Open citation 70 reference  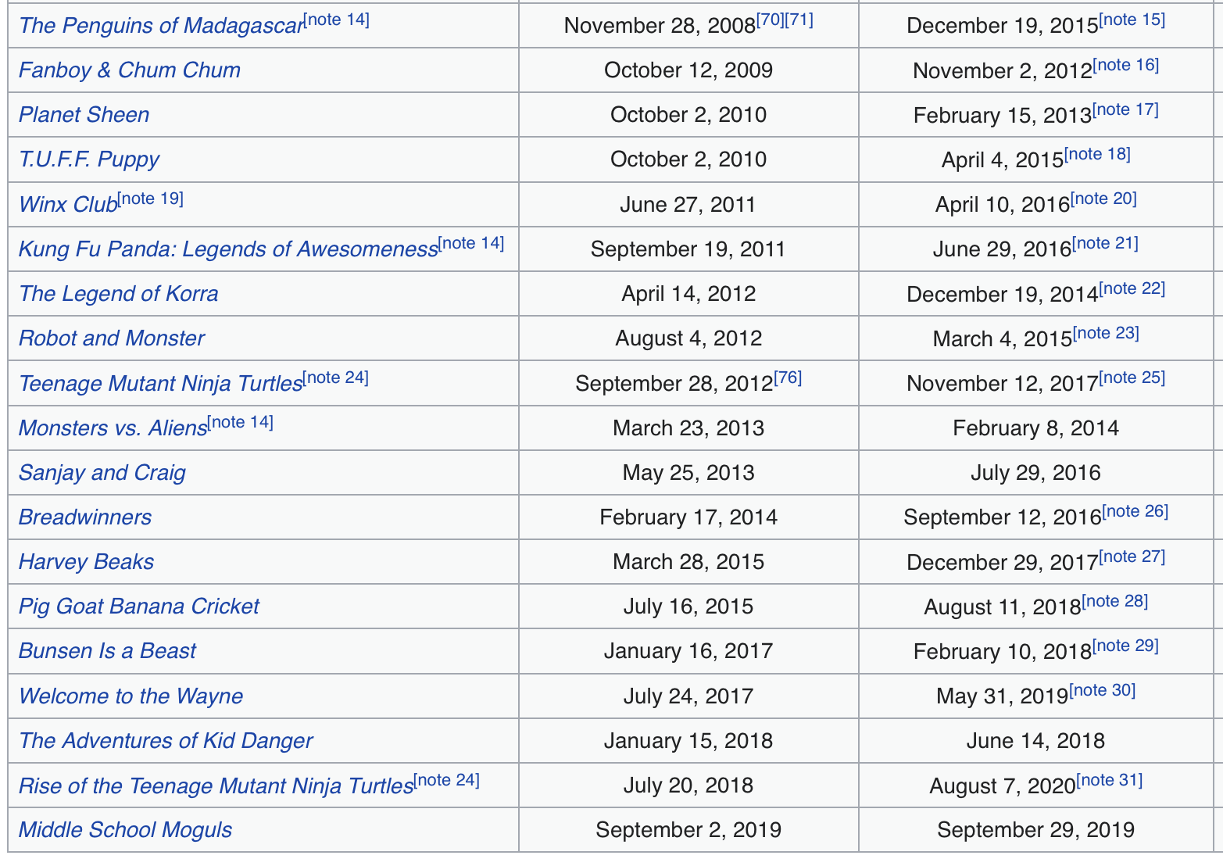pyautogui.click(x=771, y=20)
